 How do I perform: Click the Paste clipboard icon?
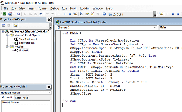(35, 14)
